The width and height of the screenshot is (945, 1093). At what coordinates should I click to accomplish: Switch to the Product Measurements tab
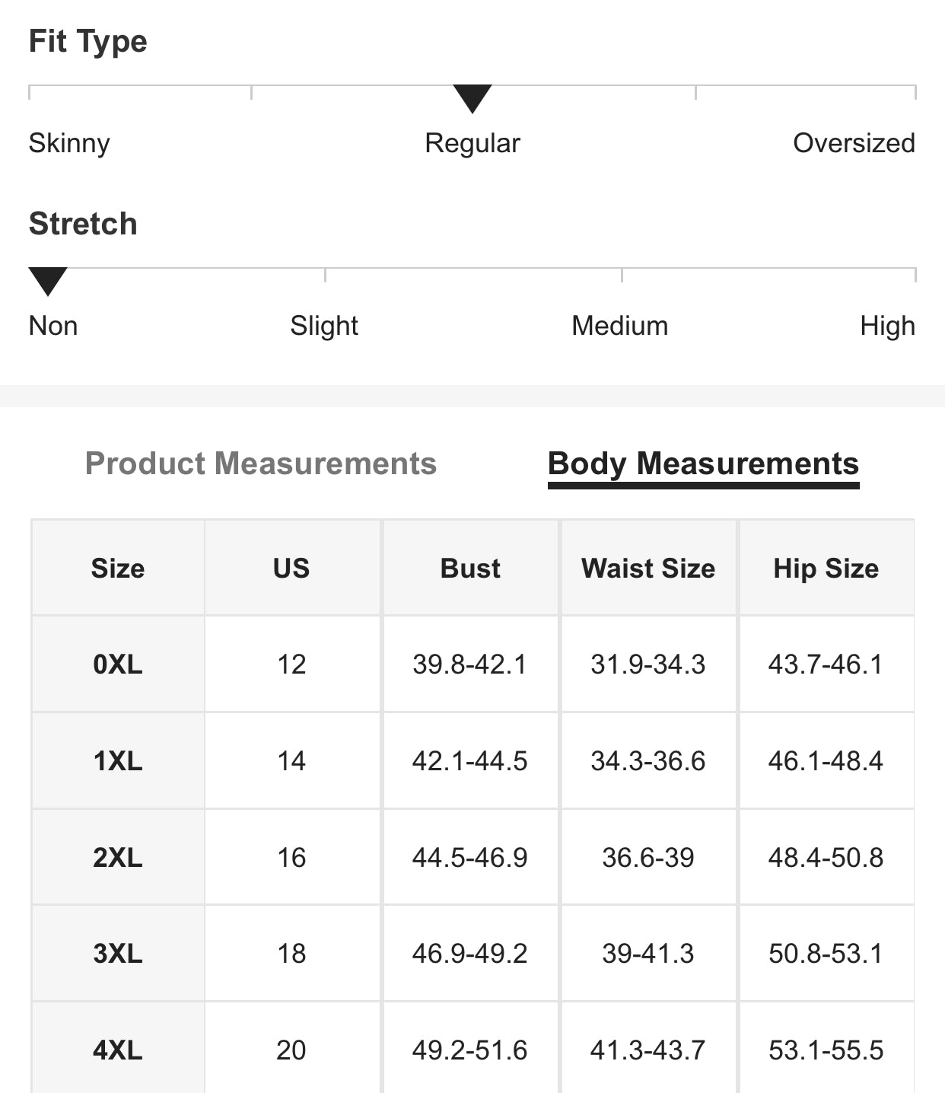coord(260,464)
